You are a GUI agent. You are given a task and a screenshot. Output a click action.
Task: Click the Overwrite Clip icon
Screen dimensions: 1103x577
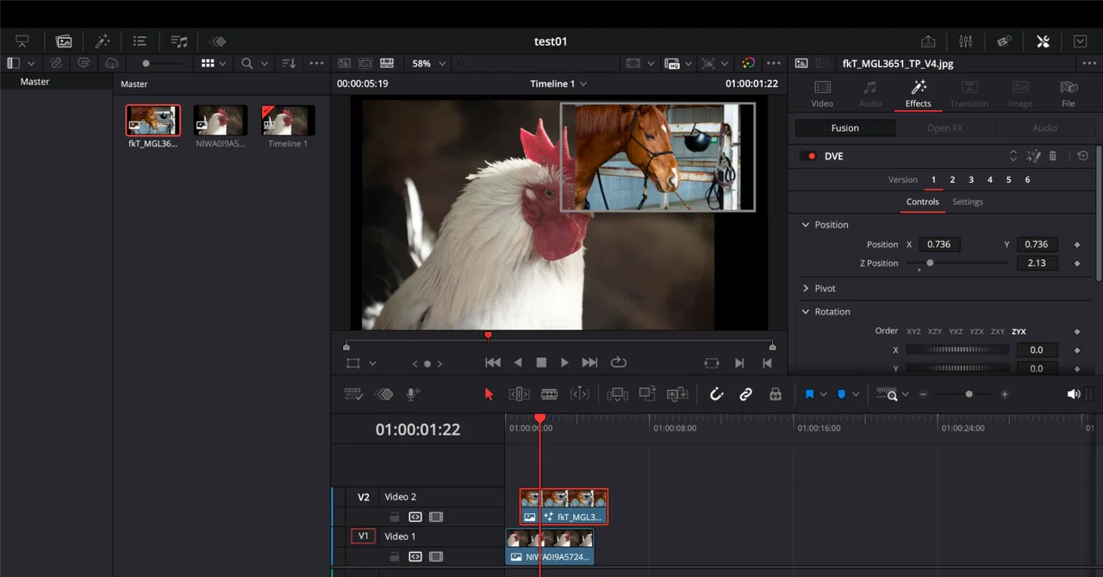(647, 394)
